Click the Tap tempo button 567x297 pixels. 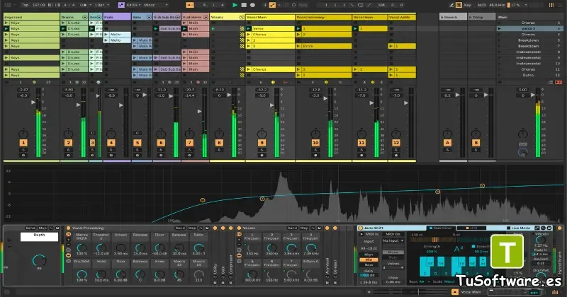[x=25, y=5]
